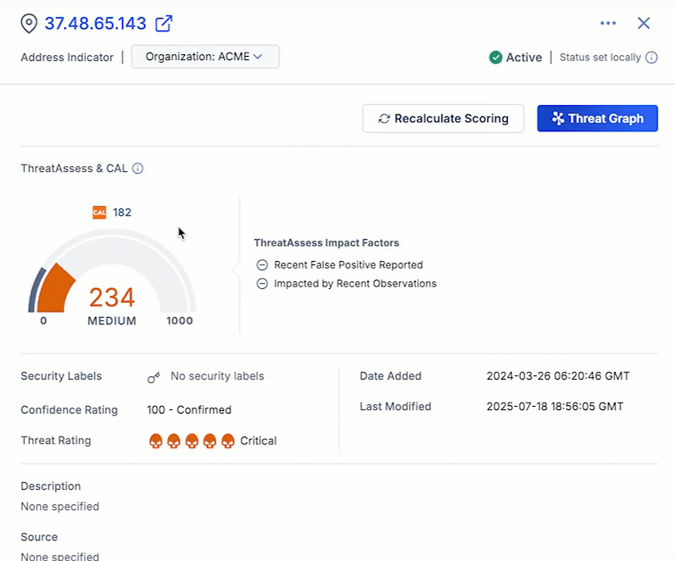The height and width of the screenshot is (561, 675).
Task: Click the MEDIUM score level label
Action: [x=112, y=321]
